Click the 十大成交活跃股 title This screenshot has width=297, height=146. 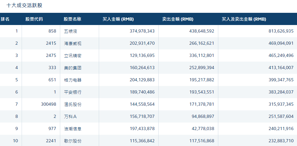tap(24, 6)
